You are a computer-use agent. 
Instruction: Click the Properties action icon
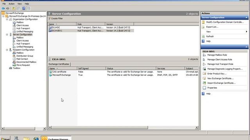pyautogui.click(x=204, y=88)
